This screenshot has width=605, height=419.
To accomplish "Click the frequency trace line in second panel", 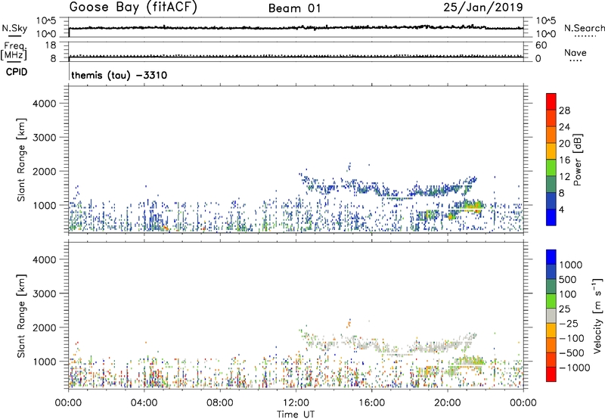I will (296, 57).
